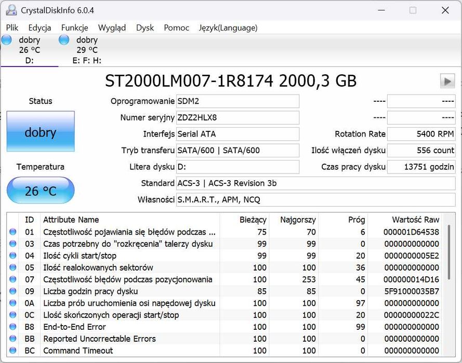Click the Standard field ACS-3
This screenshot has height=363, width=462.
coord(315,183)
